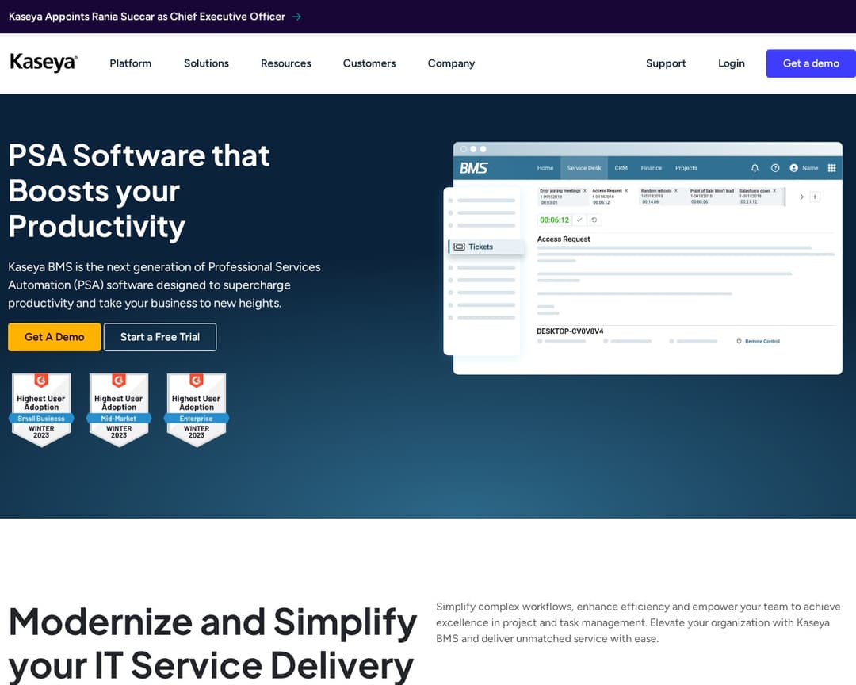This screenshot has height=685, width=856.
Task: Select the Projects tab in BMS preview
Action: (x=686, y=168)
